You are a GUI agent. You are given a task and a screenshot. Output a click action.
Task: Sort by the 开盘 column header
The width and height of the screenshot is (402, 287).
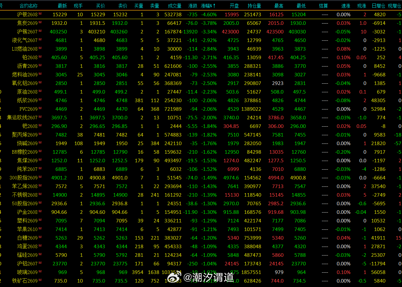[234, 6]
